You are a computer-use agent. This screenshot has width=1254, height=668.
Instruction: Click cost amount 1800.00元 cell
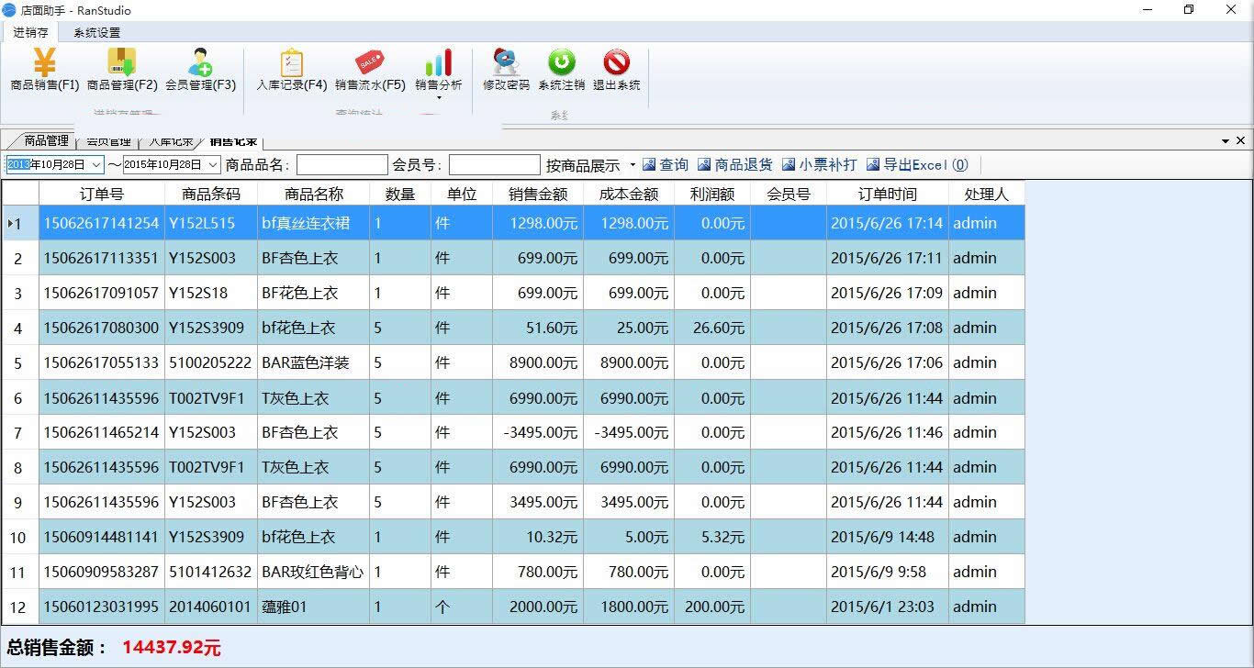click(629, 607)
